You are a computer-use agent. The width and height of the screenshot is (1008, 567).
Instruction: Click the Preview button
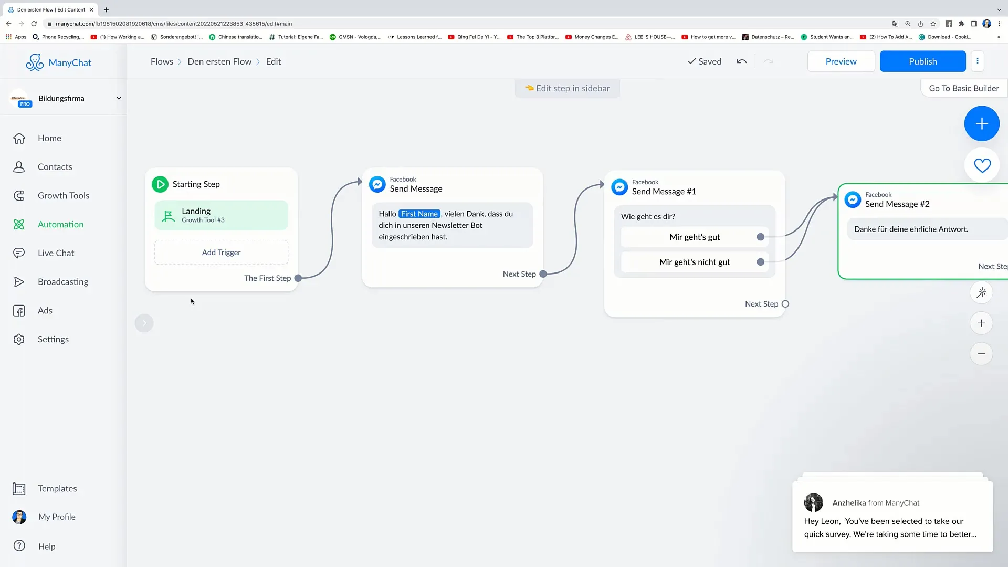click(x=841, y=61)
